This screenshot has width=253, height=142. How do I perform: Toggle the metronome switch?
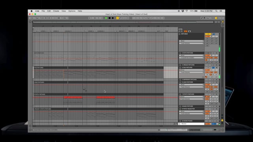pos(59,18)
